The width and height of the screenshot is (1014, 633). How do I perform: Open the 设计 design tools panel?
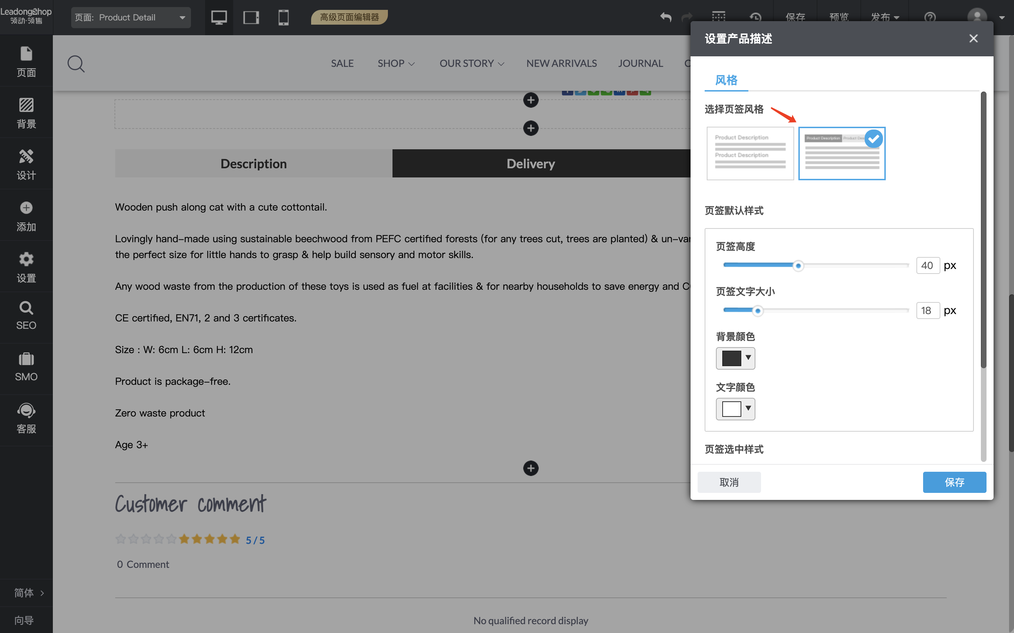[26, 164]
